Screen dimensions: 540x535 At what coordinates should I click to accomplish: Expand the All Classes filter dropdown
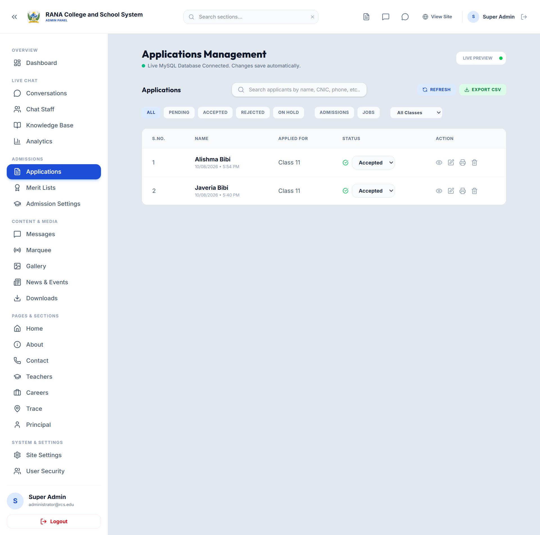click(x=416, y=113)
